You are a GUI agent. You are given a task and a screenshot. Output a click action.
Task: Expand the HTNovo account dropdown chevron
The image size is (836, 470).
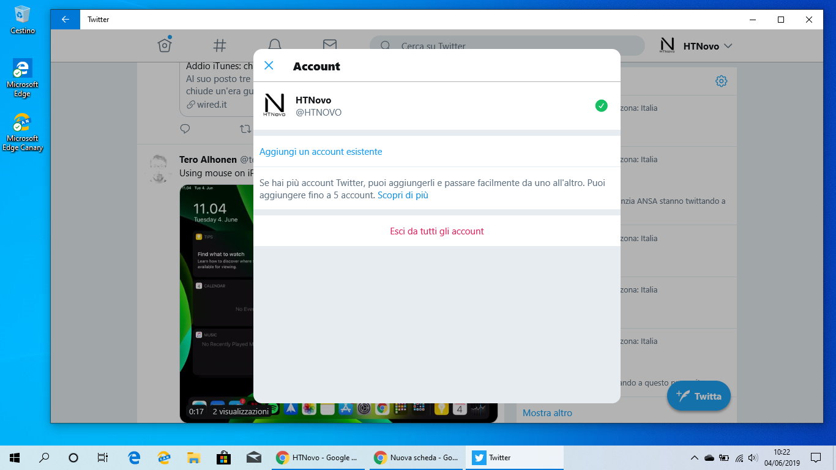click(x=728, y=46)
